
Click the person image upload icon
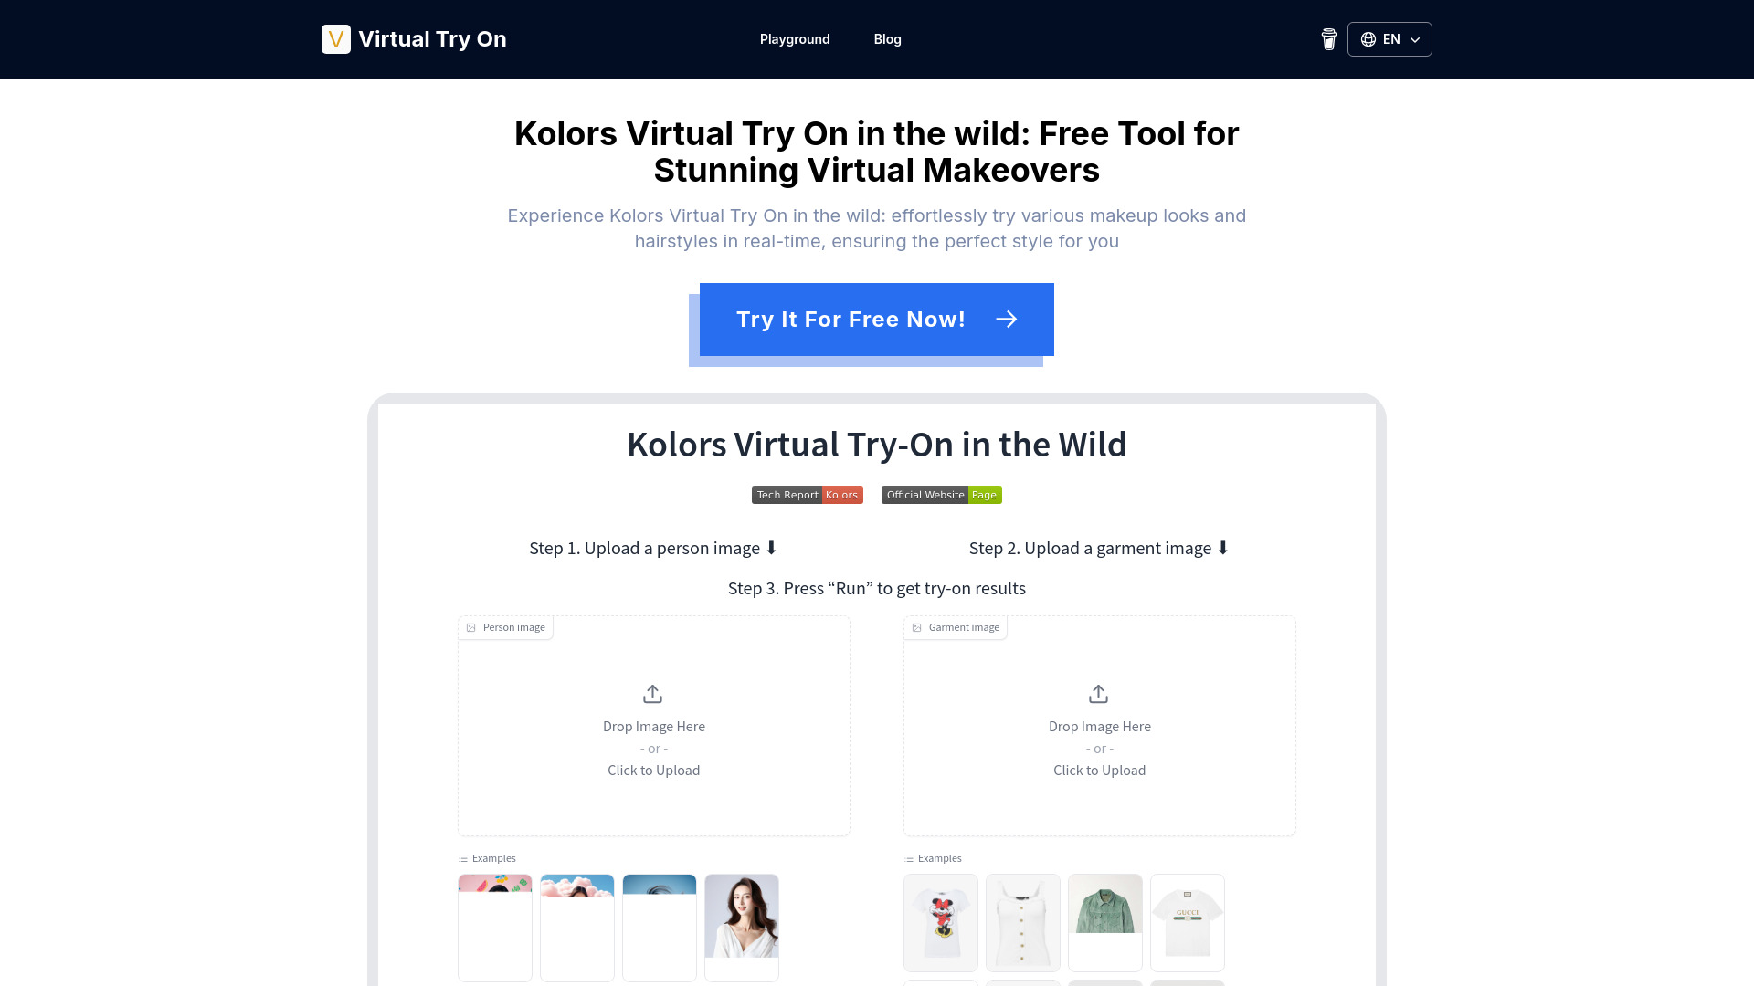653,694
